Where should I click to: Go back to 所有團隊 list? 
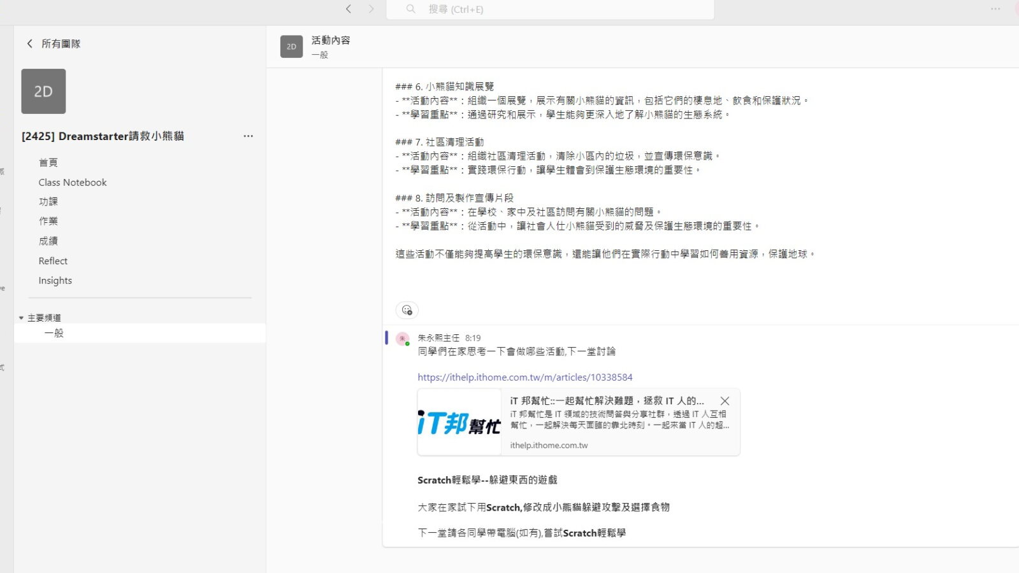(54, 43)
